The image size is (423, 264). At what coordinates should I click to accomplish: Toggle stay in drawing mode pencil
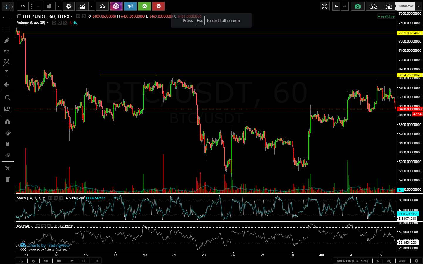[x=8, y=133]
